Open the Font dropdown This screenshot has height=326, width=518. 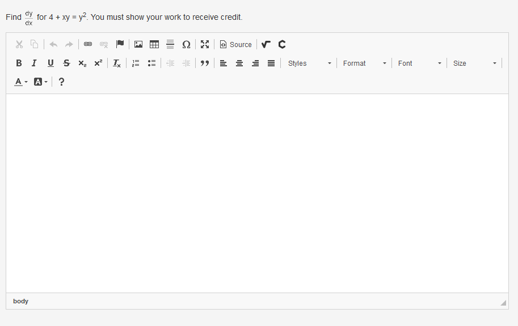click(x=419, y=63)
